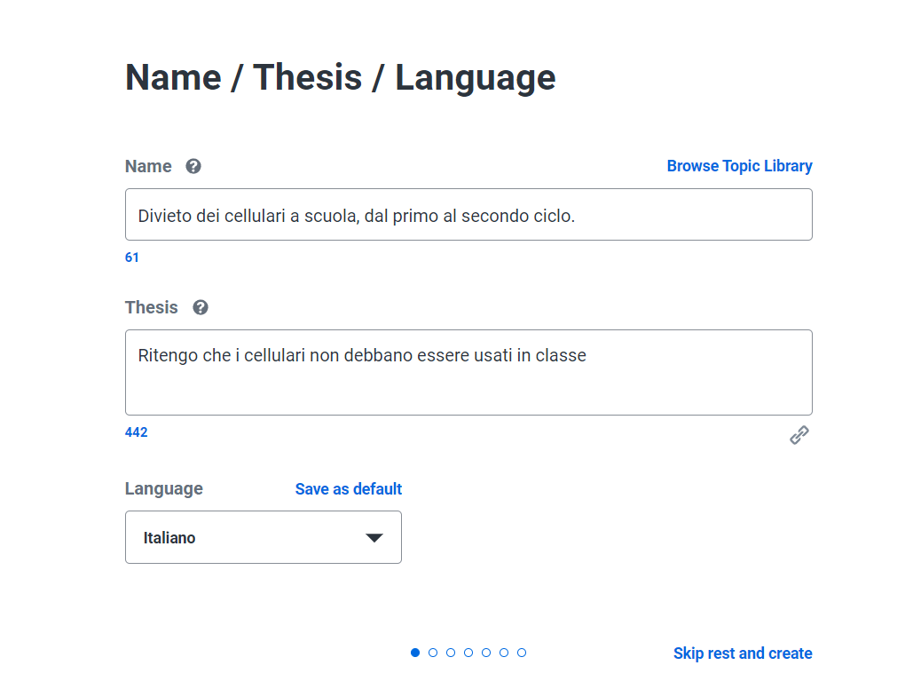This screenshot has height=689, width=905.
Task: Navigate to the sixth step dot
Action: pos(504,653)
